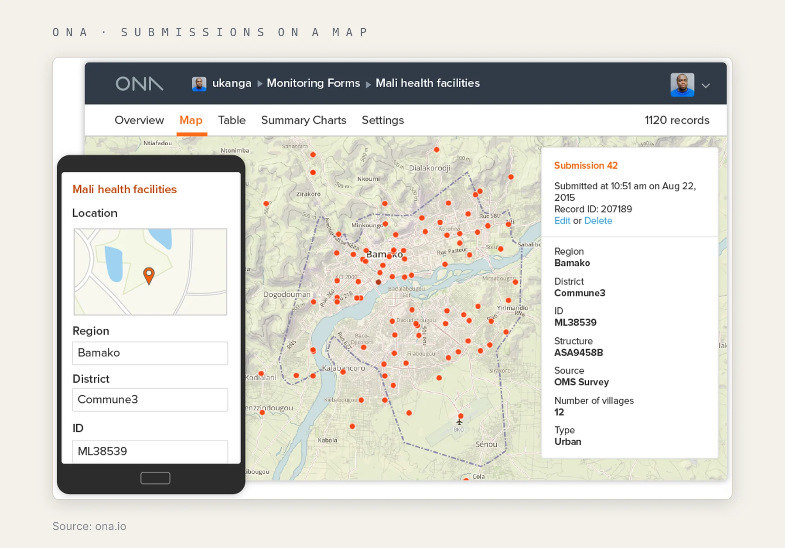Select the Map tab
Image resolution: width=785 pixels, height=548 pixels.
pos(191,120)
